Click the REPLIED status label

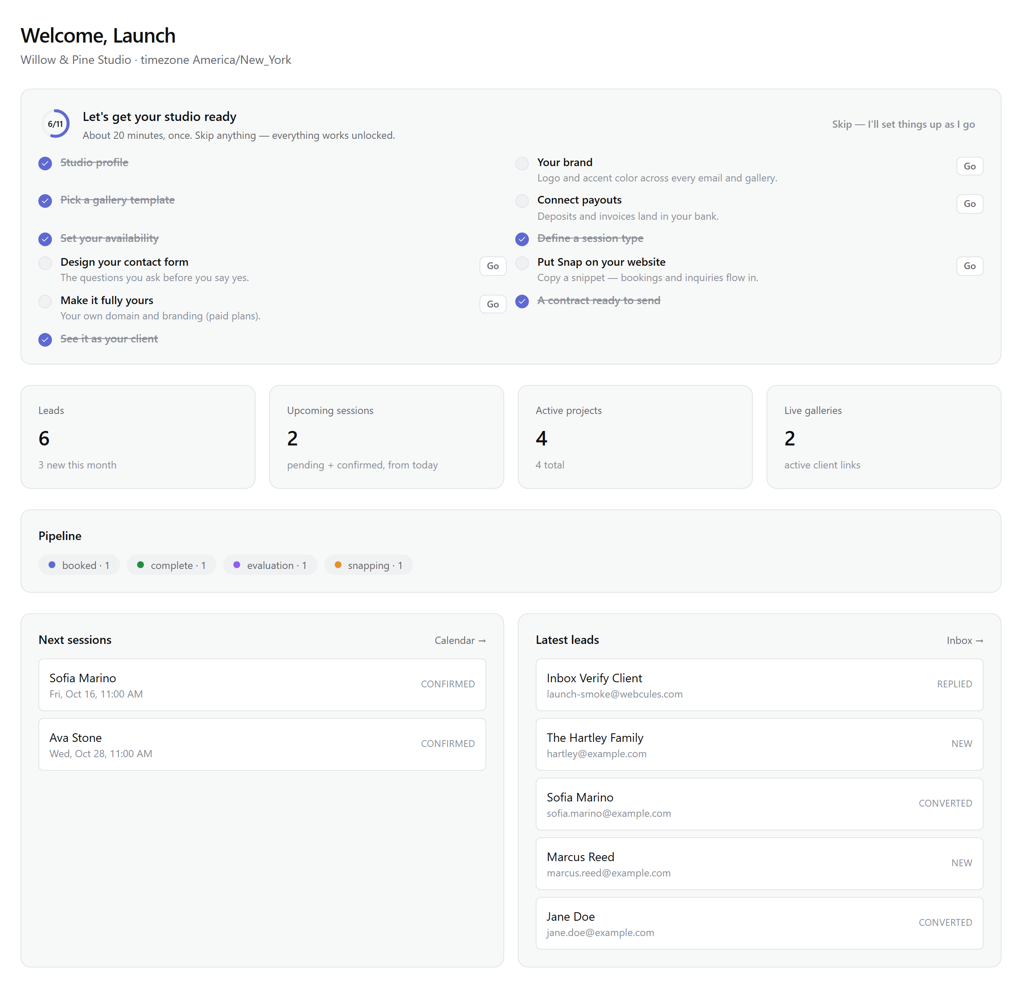click(954, 684)
